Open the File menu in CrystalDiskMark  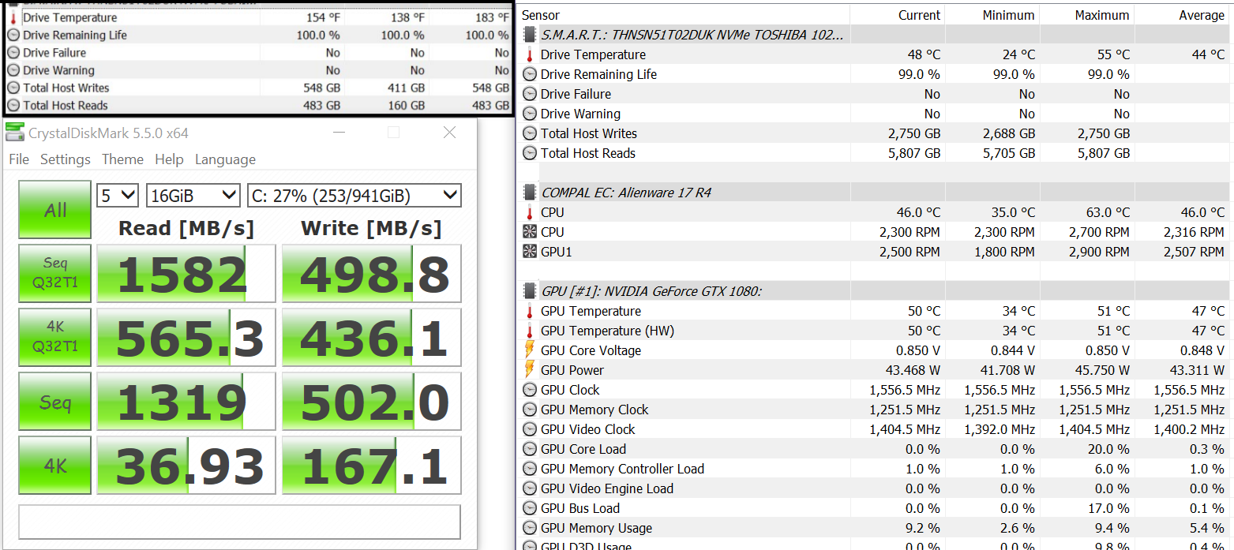coord(19,159)
